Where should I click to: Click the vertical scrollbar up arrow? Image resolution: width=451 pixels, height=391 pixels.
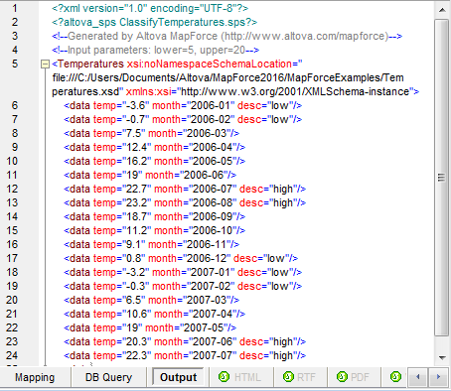click(x=442, y=10)
